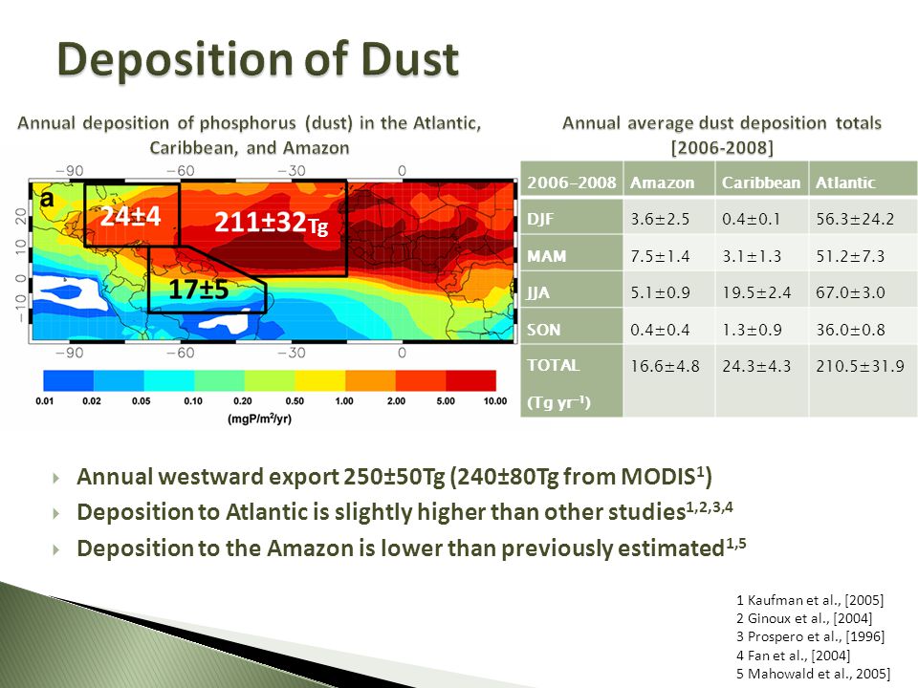Click the 'TOTAL (Tg yr⁻¹)' row label

click(572, 381)
